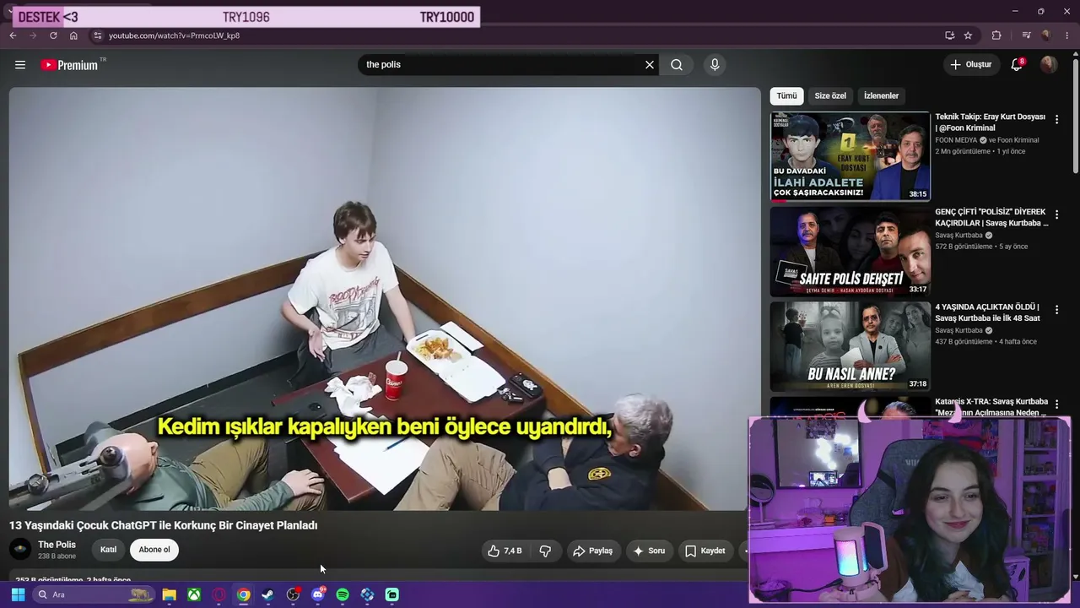Image resolution: width=1080 pixels, height=608 pixels.
Task: Share video with Paylaş button
Action: pyautogui.click(x=592, y=551)
